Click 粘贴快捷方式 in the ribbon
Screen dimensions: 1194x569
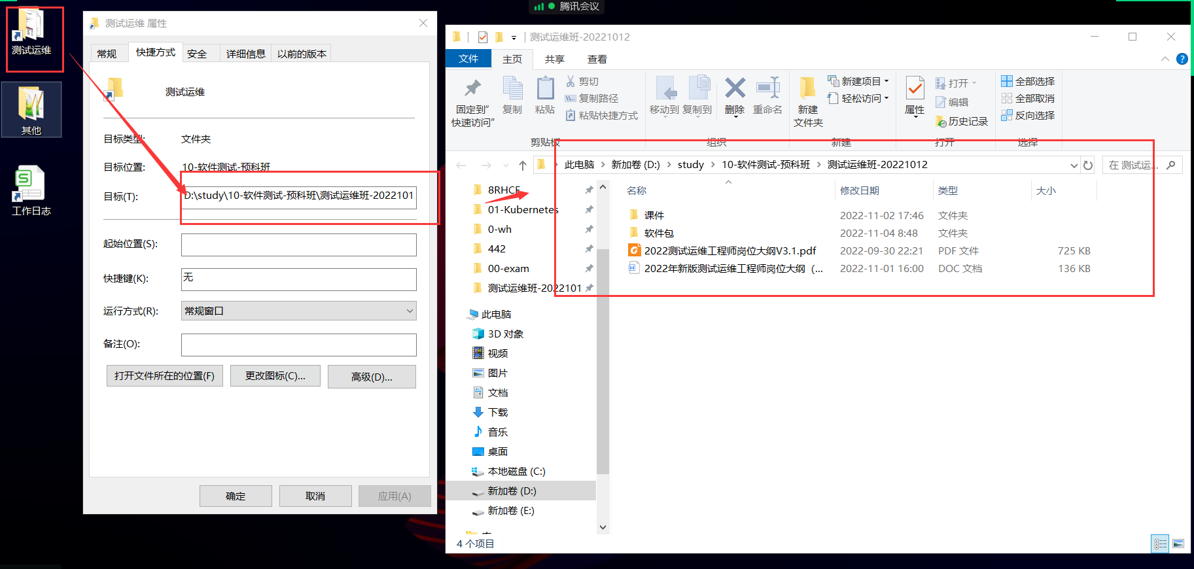(x=601, y=115)
